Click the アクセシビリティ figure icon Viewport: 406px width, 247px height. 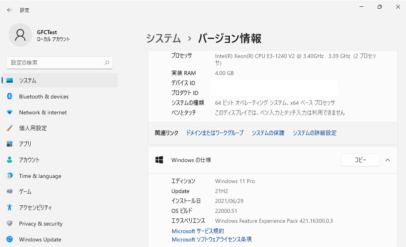click(x=10, y=207)
